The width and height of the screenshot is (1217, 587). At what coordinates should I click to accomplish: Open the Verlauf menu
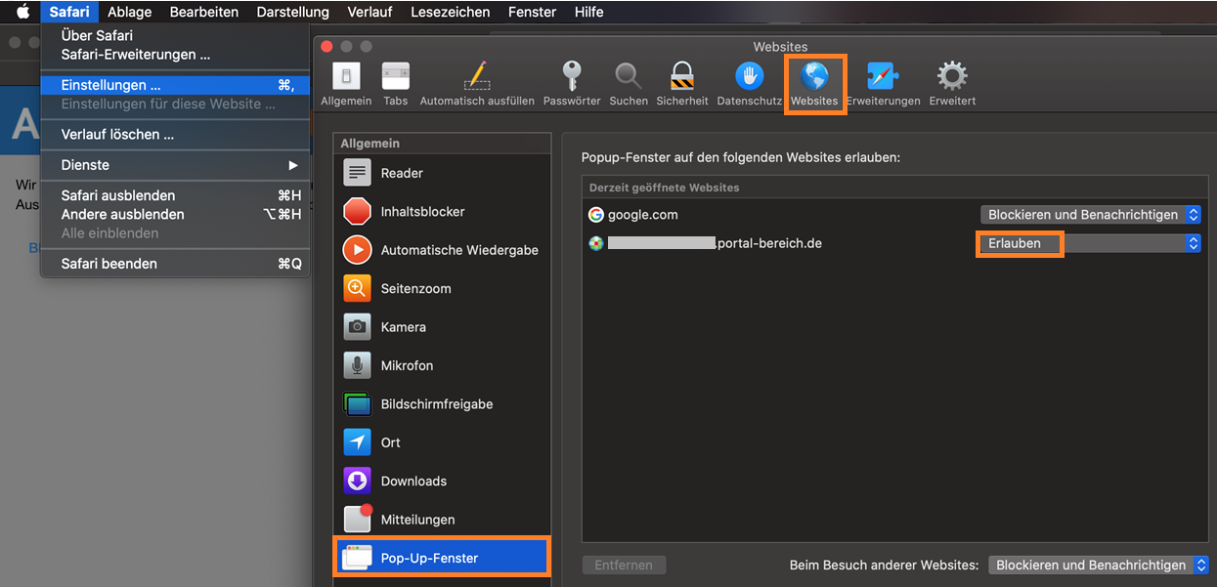tap(370, 12)
